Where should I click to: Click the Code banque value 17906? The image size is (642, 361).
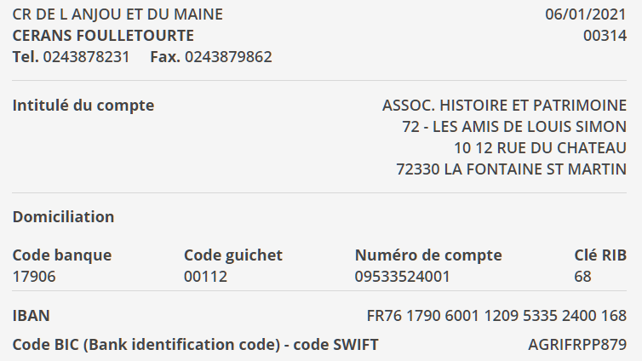pos(34,277)
